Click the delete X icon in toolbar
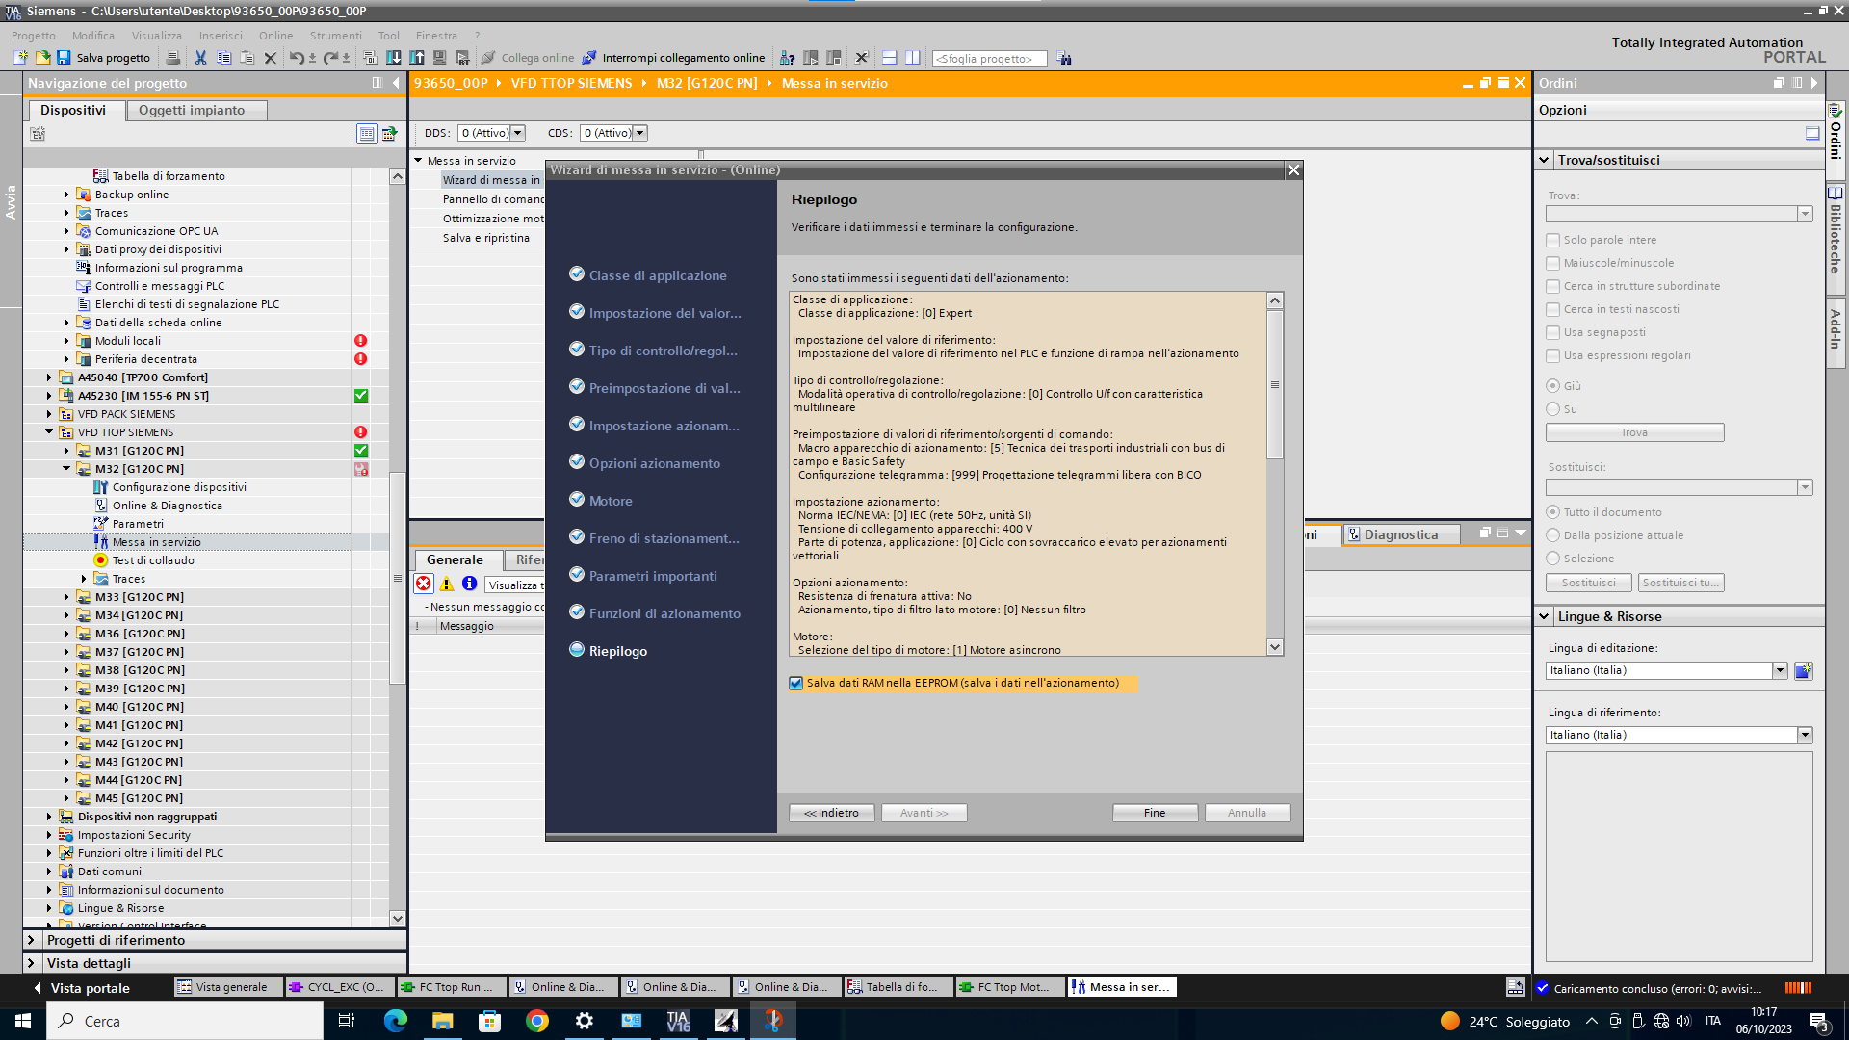Image resolution: width=1849 pixels, height=1040 pixels. tap(271, 58)
